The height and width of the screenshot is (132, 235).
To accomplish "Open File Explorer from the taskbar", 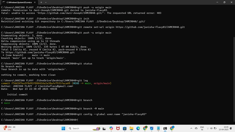I will coord(131,128).
